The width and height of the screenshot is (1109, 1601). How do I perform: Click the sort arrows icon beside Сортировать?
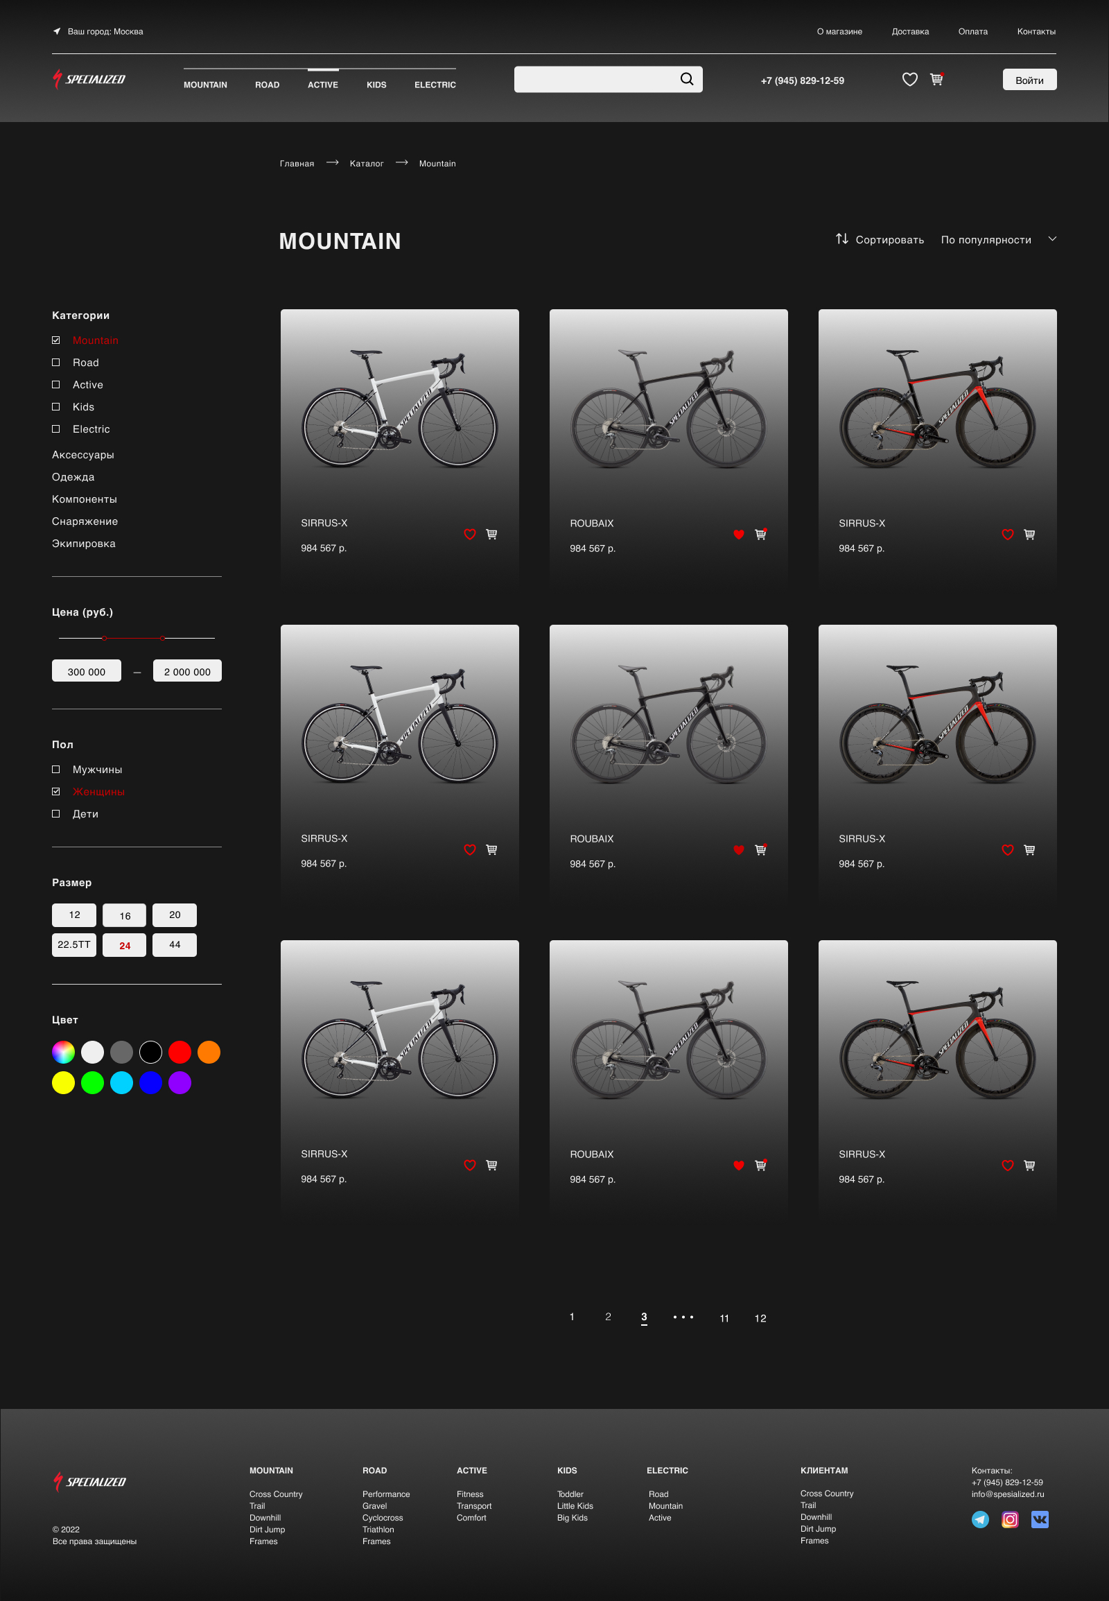click(841, 239)
